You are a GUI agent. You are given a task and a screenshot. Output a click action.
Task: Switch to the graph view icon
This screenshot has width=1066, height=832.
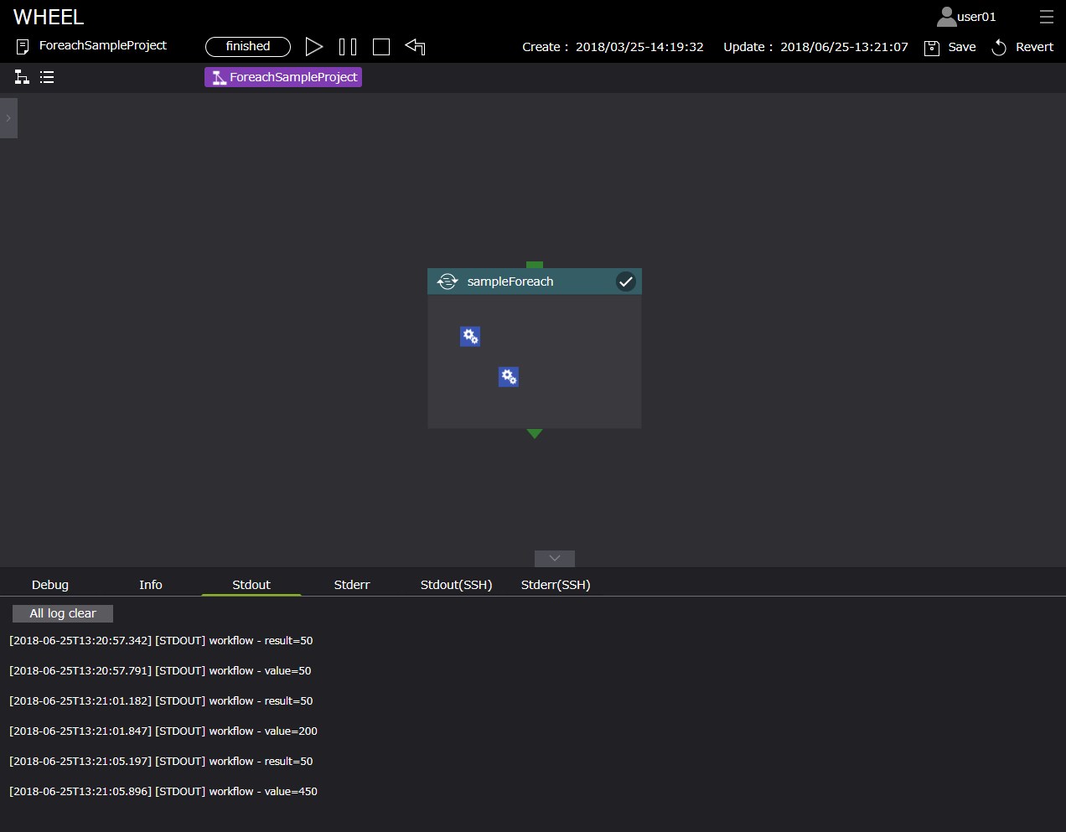[22, 77]
